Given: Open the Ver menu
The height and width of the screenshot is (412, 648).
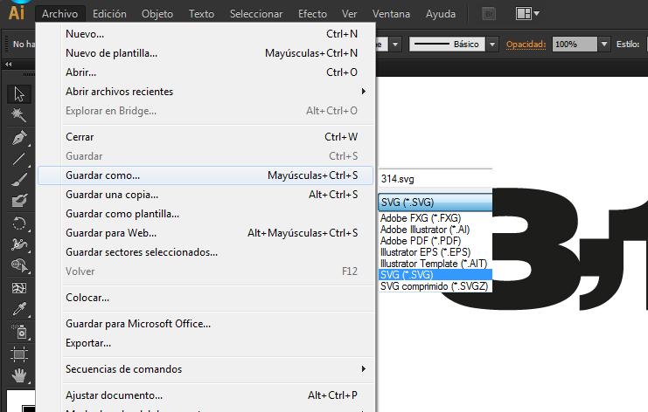Looking at the screenshot, I should (349, 14).
